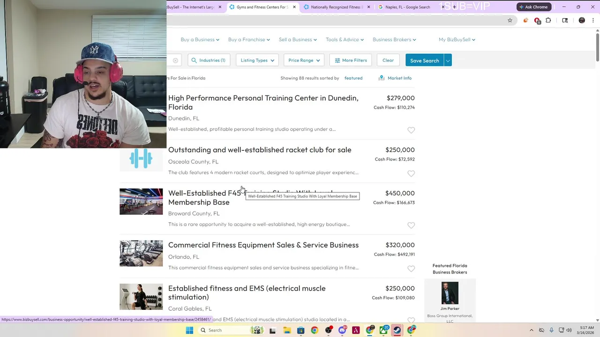The image size is (600, 337).
Task: Clear all search filters
Action: click(x=388, y=60)
